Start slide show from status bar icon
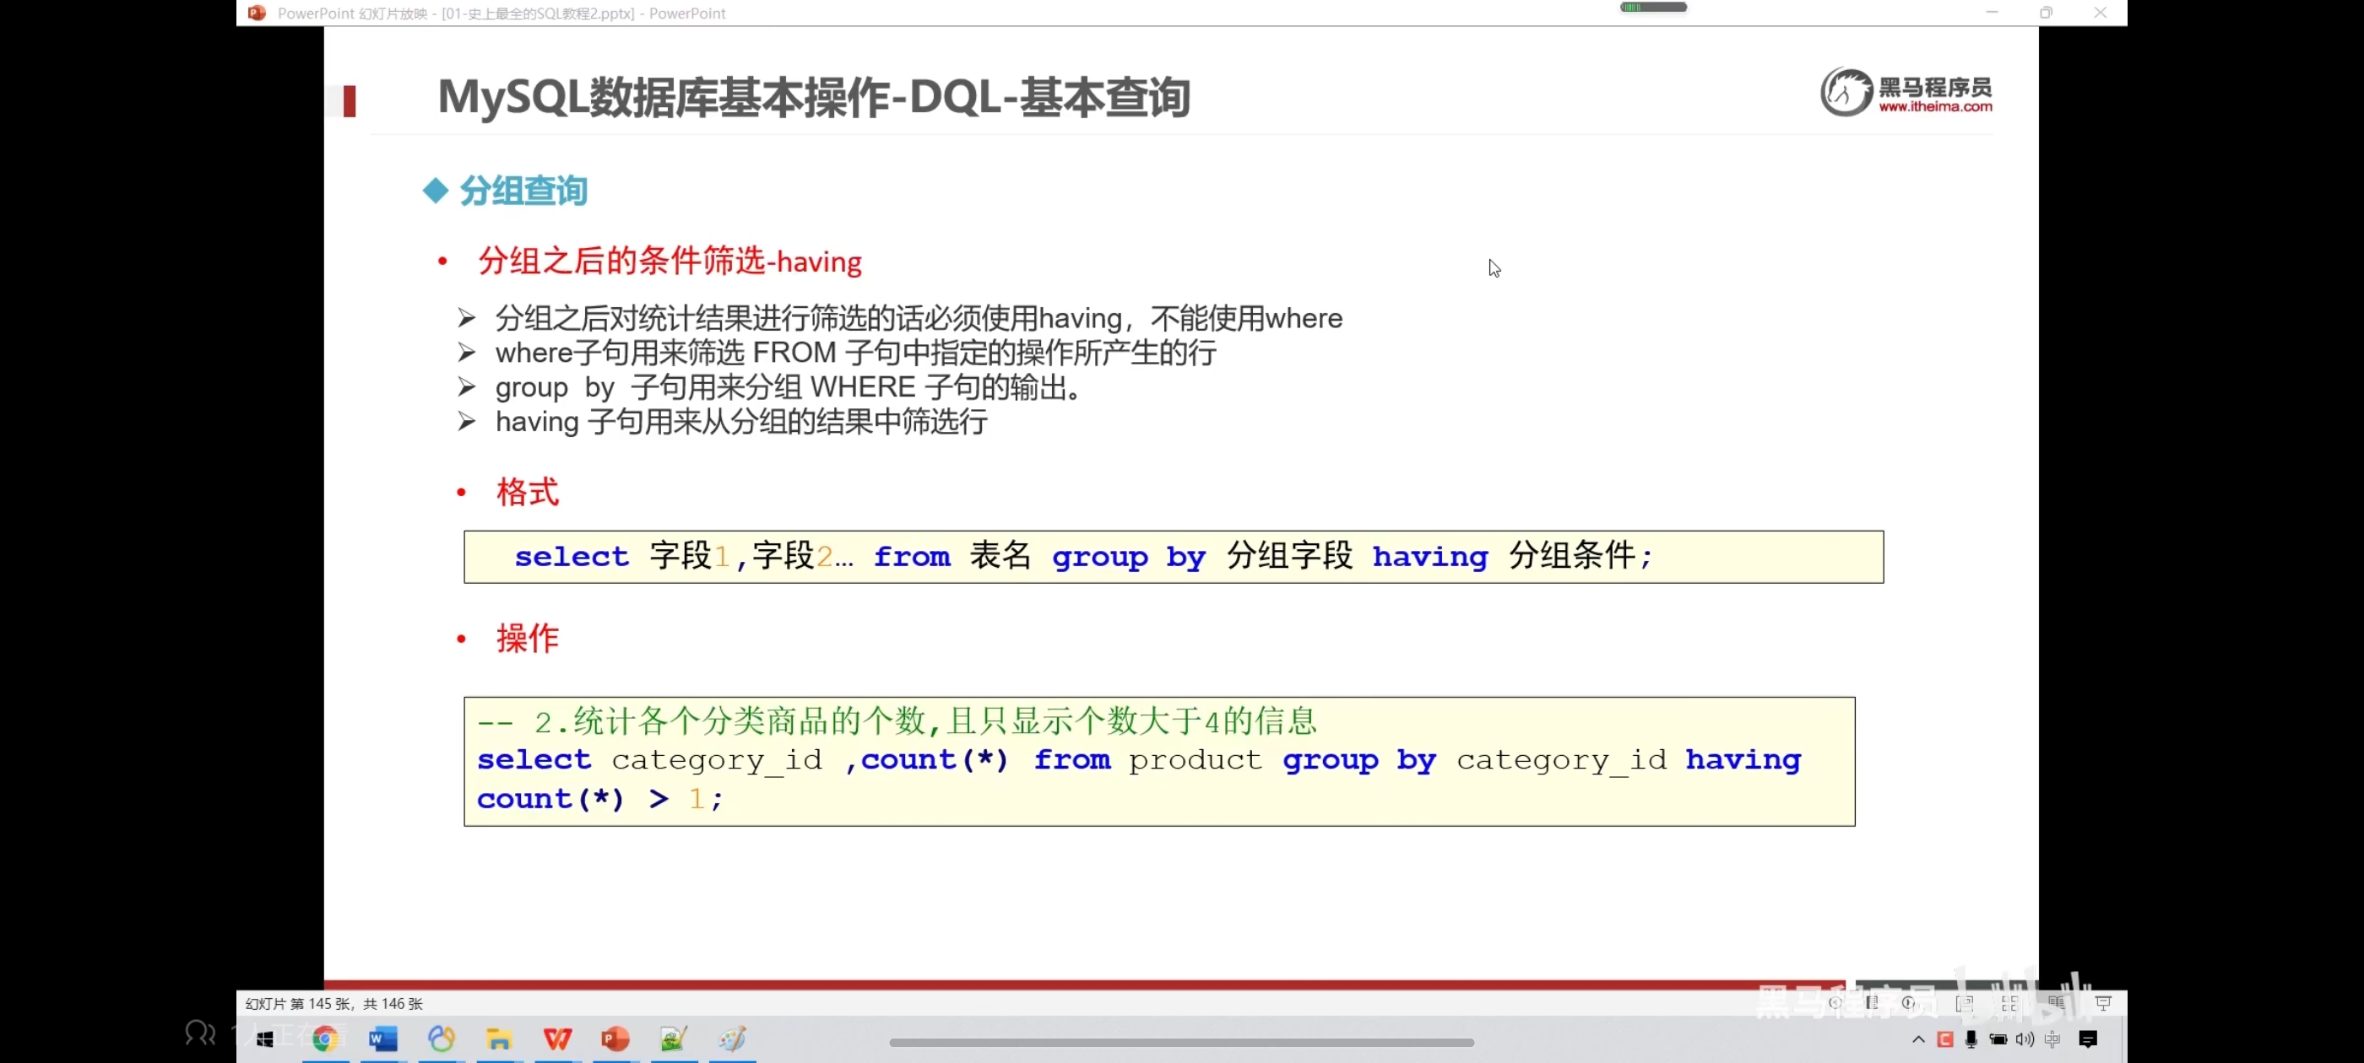 pyautogui.click(x=2103, y=1002)
